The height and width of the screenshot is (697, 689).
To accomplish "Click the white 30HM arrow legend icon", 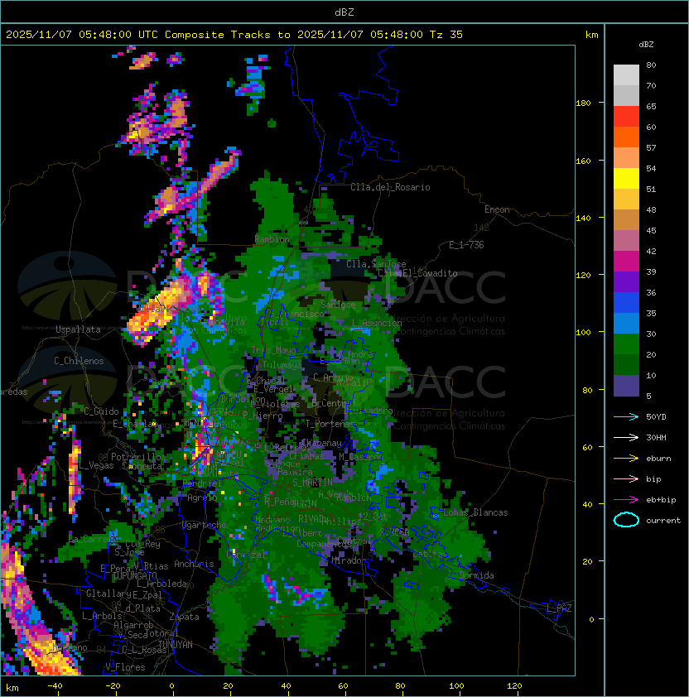I will (626, 437).
